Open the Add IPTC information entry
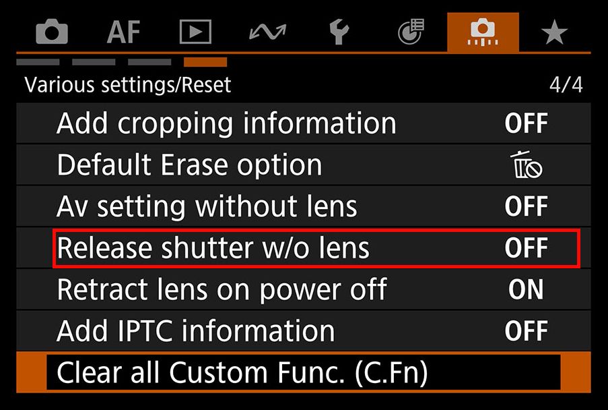The image size is (608, 410). pos(195,331)
